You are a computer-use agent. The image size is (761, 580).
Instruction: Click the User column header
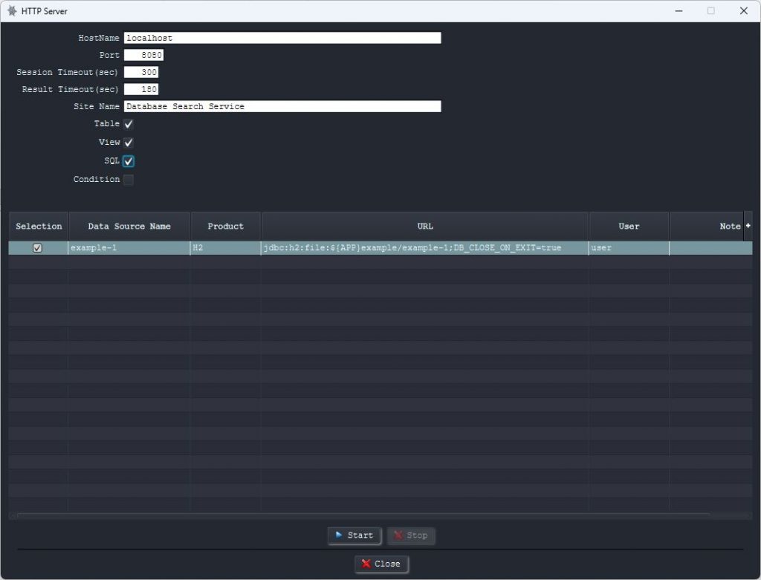click(629, 227)
